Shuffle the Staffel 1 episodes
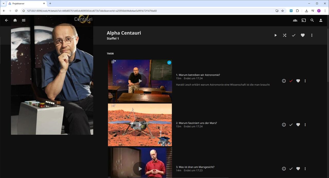The height and width of the screenshot is (178, 329). click(x=285, y=35)
